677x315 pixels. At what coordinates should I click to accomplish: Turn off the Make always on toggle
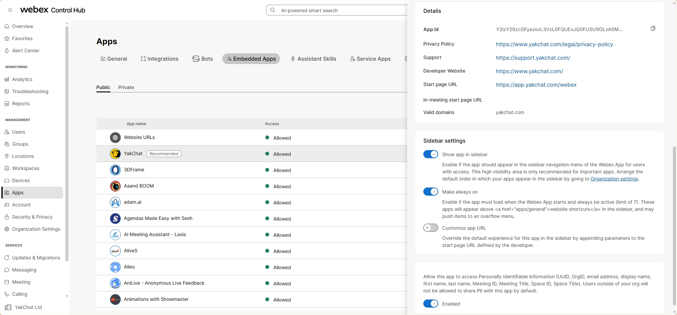[x=430, y=192]
